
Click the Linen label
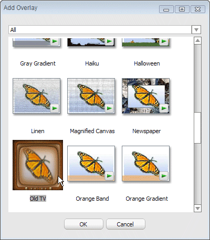pos(38,131)
